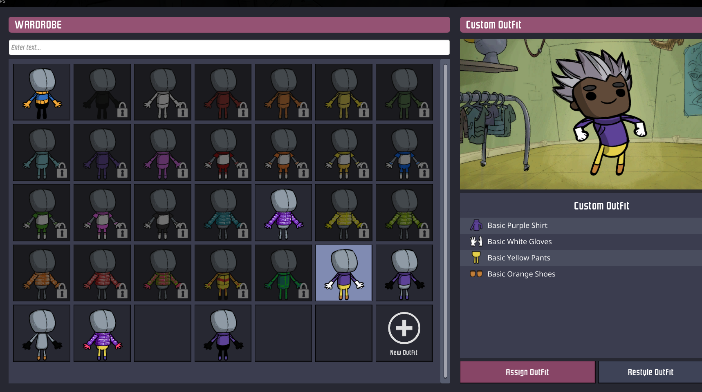Select the unlocked purple puffer jacket with white pants
The height and width of the screenshot is (392, 702).
(283, 213)
